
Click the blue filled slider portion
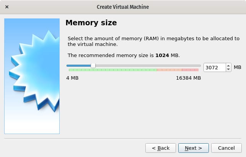(x=79, y=65)
